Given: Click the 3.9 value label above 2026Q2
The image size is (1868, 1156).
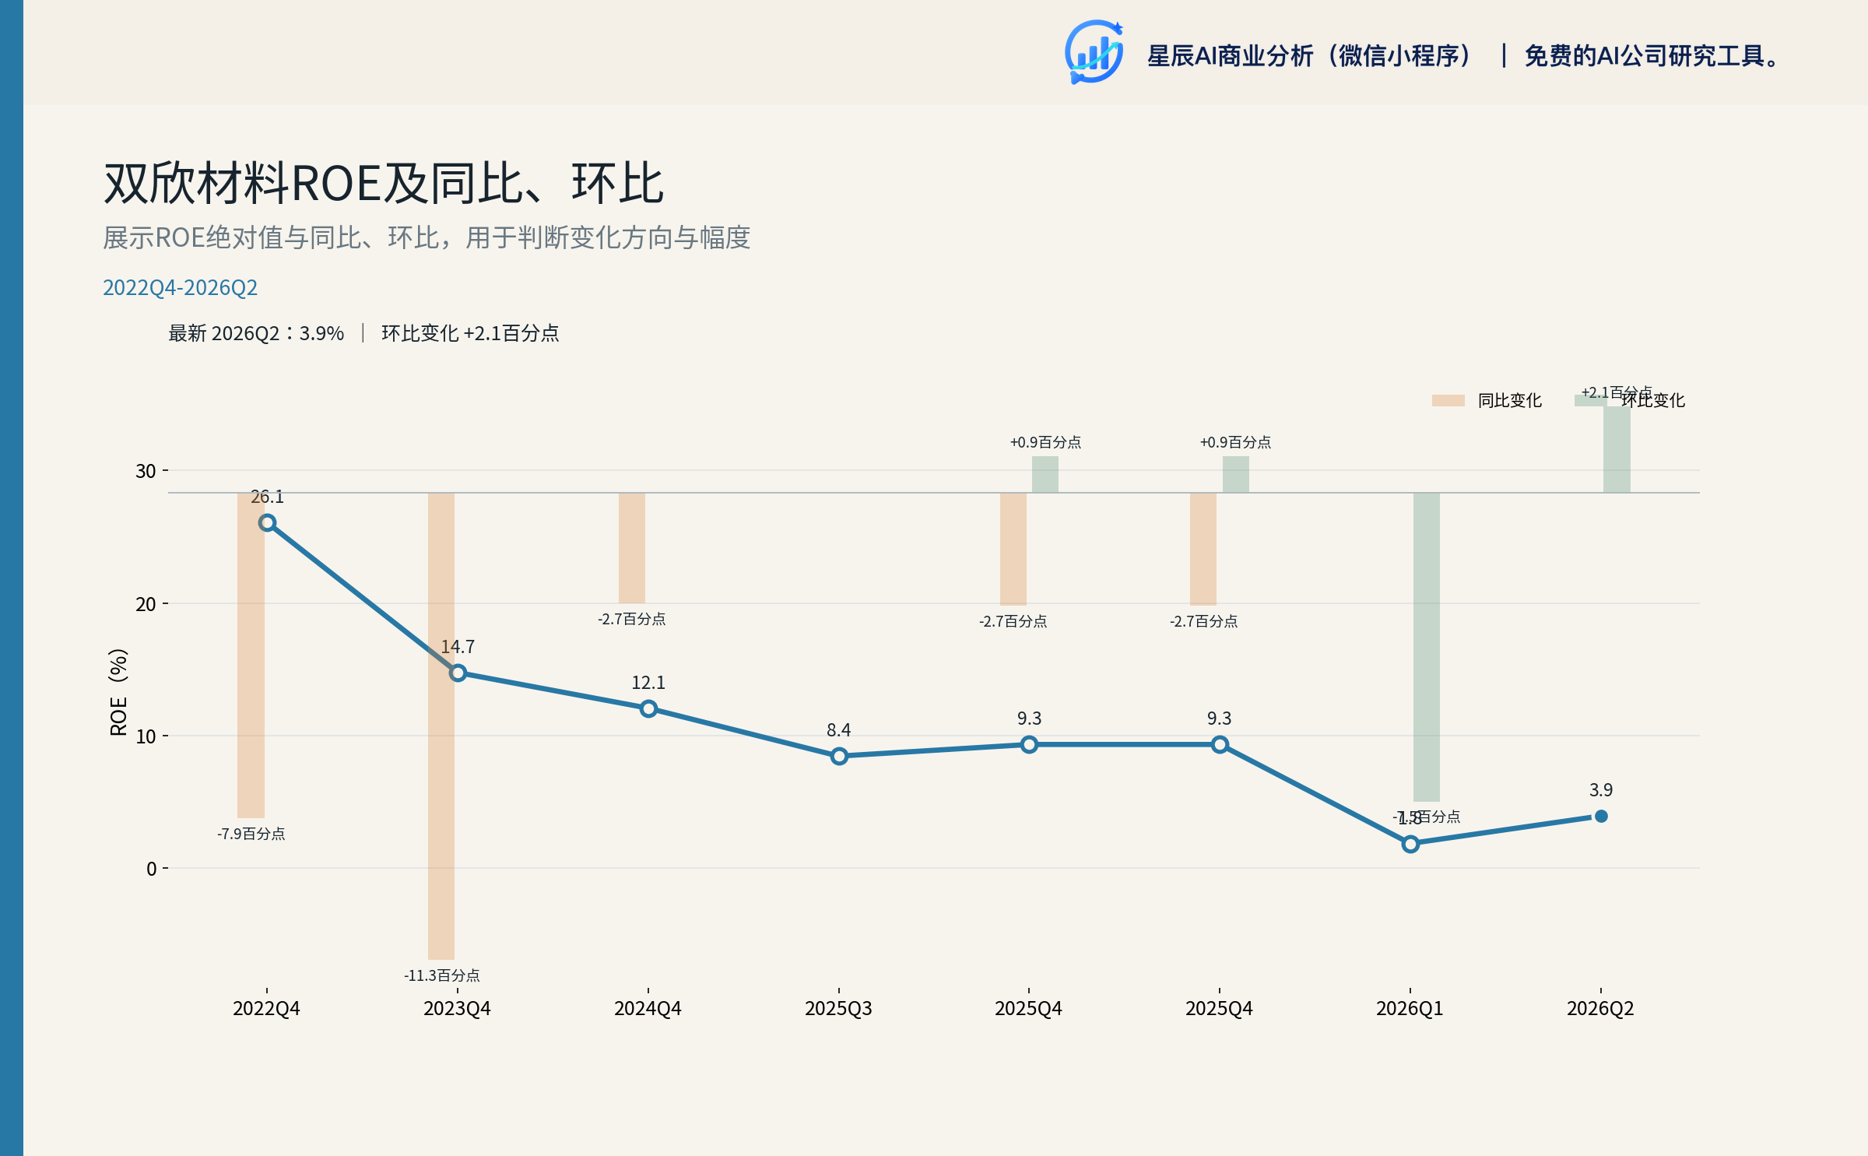Looking at the screenshot, I should click(x=1601, y=790).
